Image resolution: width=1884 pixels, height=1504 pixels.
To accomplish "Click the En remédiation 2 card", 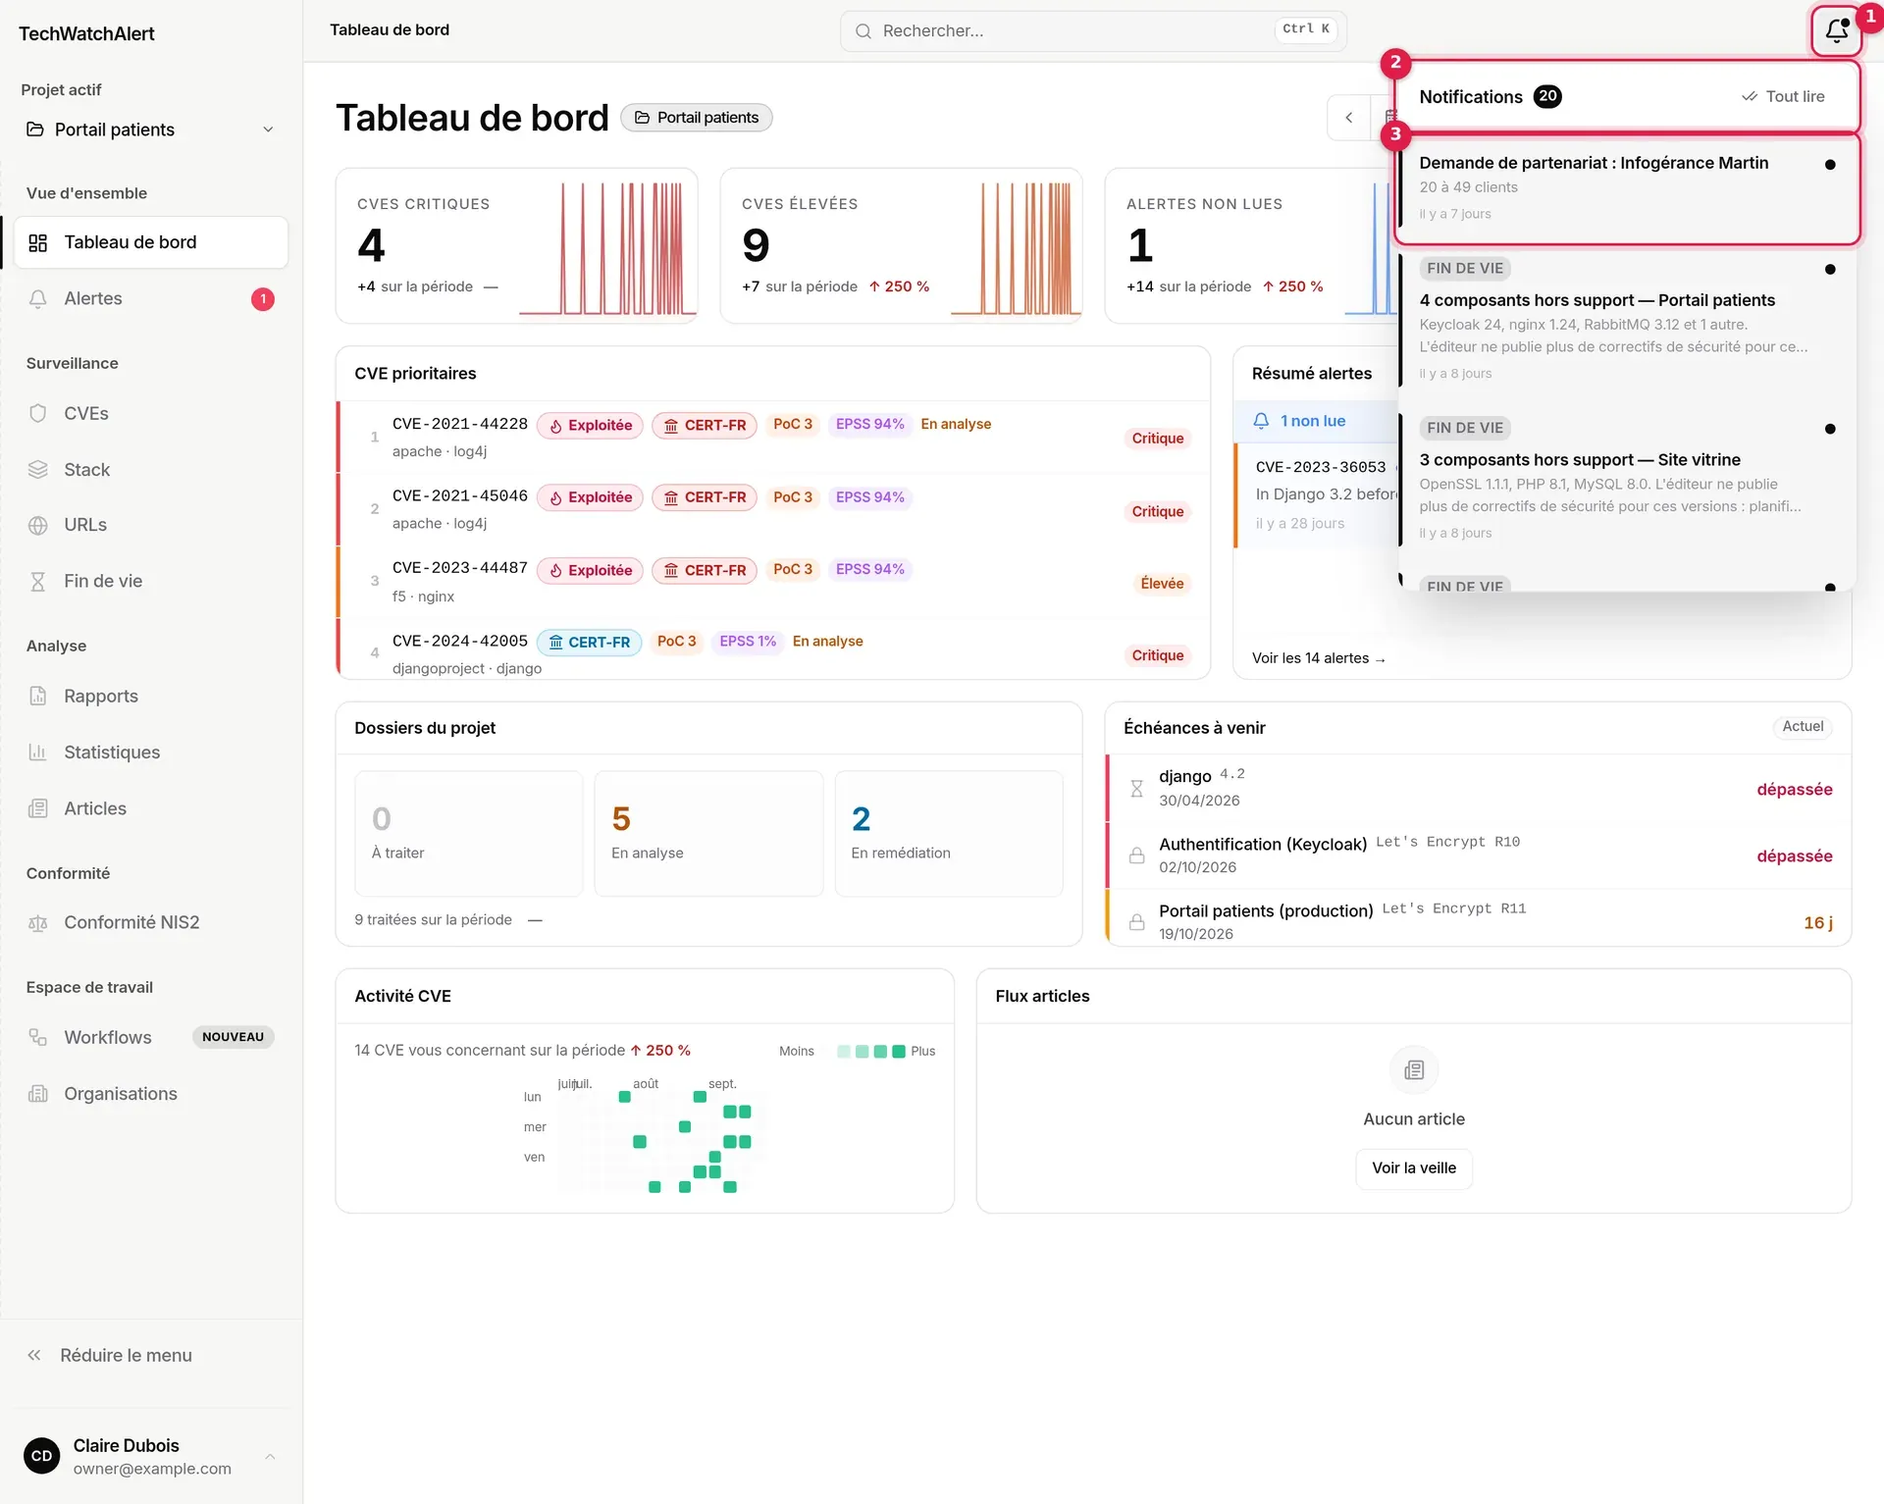I will [949, 833].
